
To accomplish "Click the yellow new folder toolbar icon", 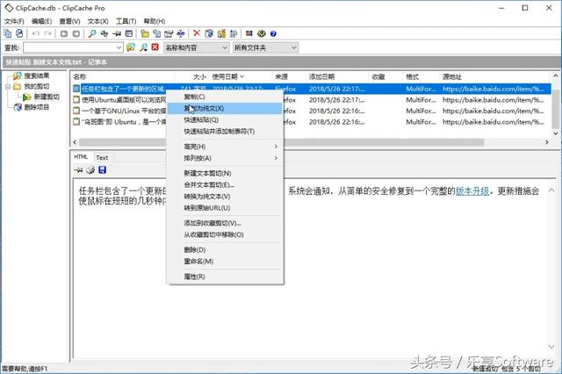I will tap(145, 33).
